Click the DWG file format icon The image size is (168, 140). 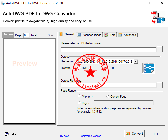148,68
